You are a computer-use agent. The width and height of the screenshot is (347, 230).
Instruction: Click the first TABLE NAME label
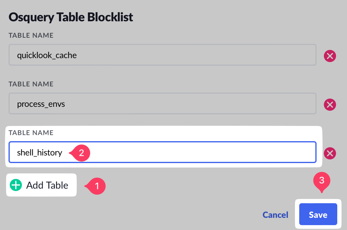[31, 36]
